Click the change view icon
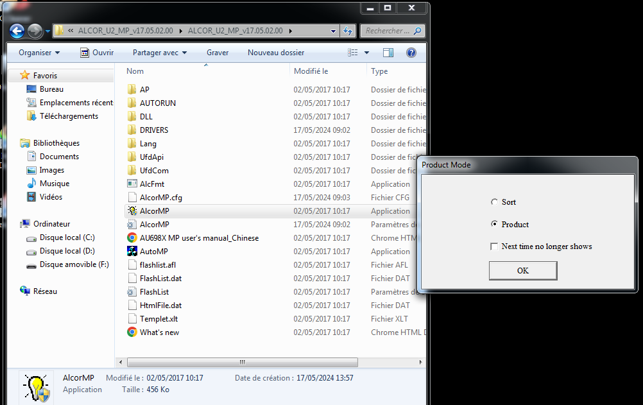643x405 pixels. click(353, 53)
